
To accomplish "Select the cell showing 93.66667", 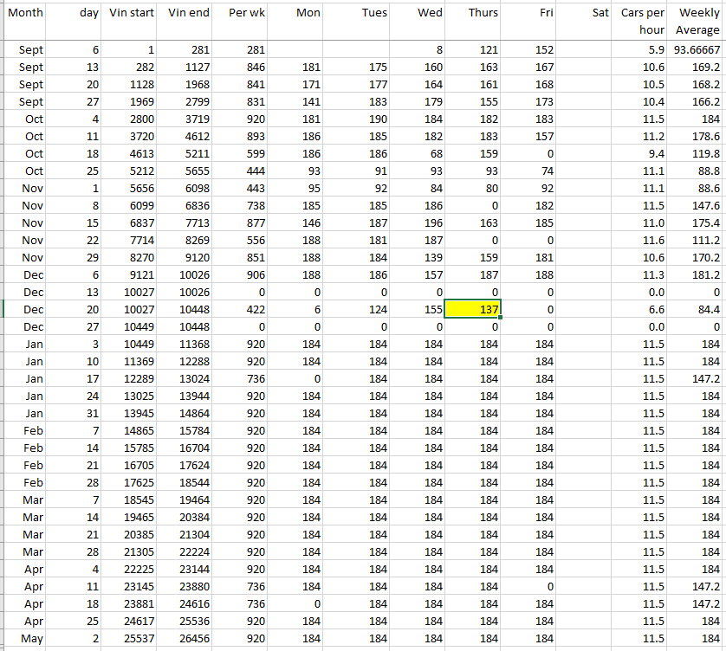I will pyautogui.click(x=697, y=49).
